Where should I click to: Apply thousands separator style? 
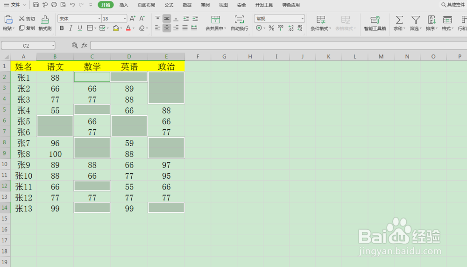[x=281, y=28]
